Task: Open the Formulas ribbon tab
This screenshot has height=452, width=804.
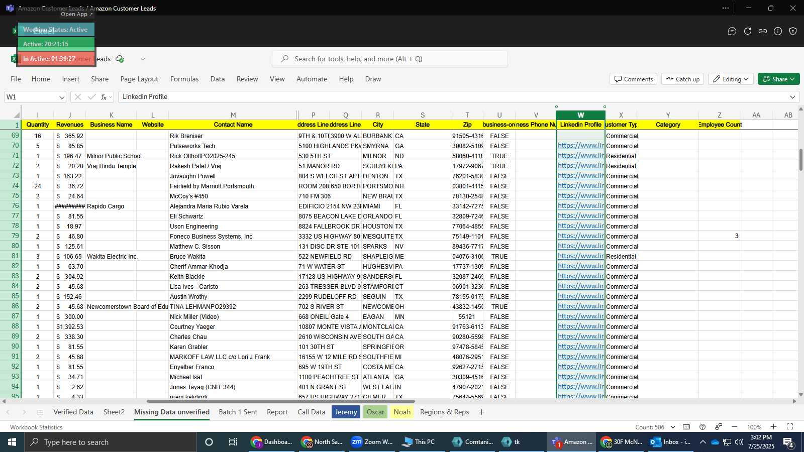Action: [x=184, y=79]
